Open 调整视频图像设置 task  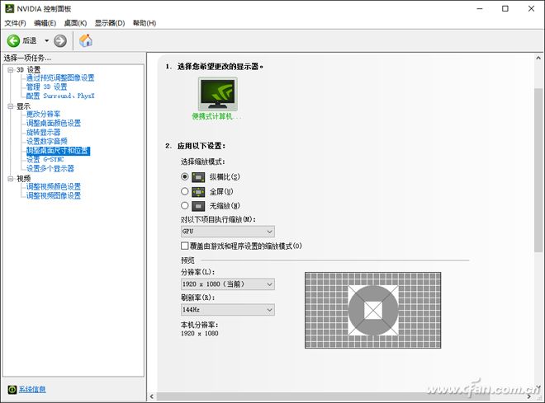(x=54, y=195)
